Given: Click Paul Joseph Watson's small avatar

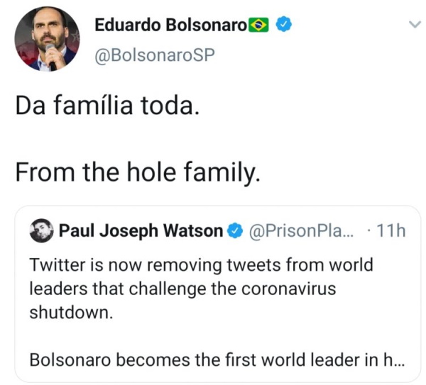Looking at the screenshot, I should (x=41, y=230).
